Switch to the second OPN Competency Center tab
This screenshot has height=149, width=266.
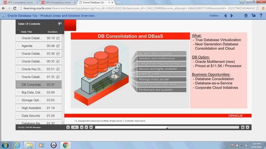58,2
